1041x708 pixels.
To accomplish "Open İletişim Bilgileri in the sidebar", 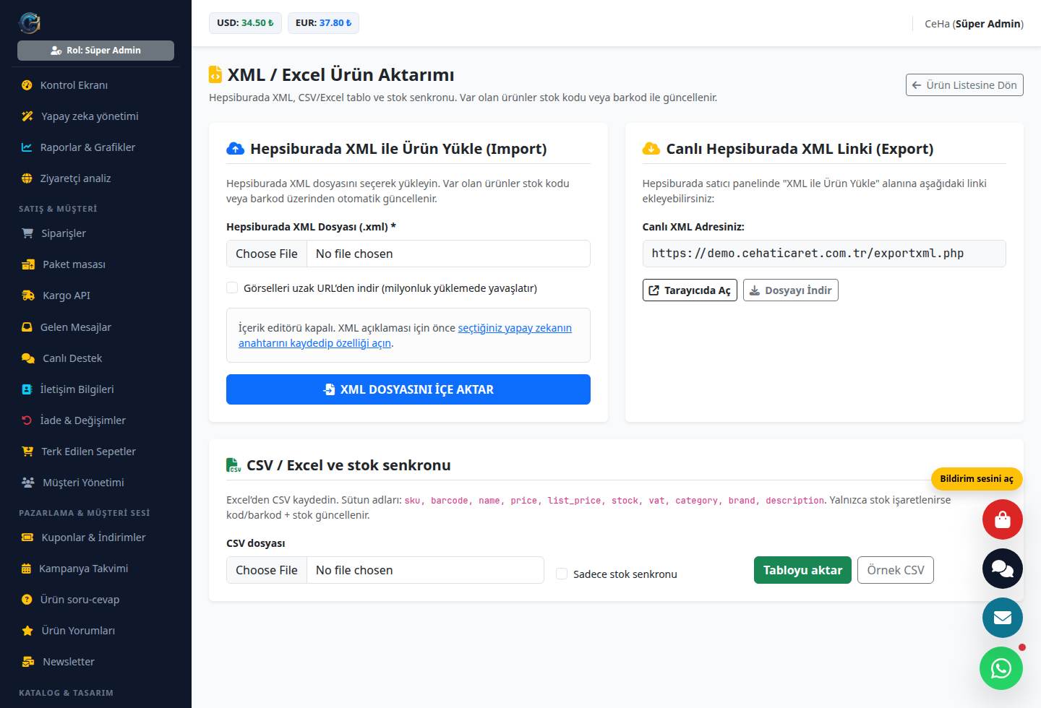I will tap(95, 389).
